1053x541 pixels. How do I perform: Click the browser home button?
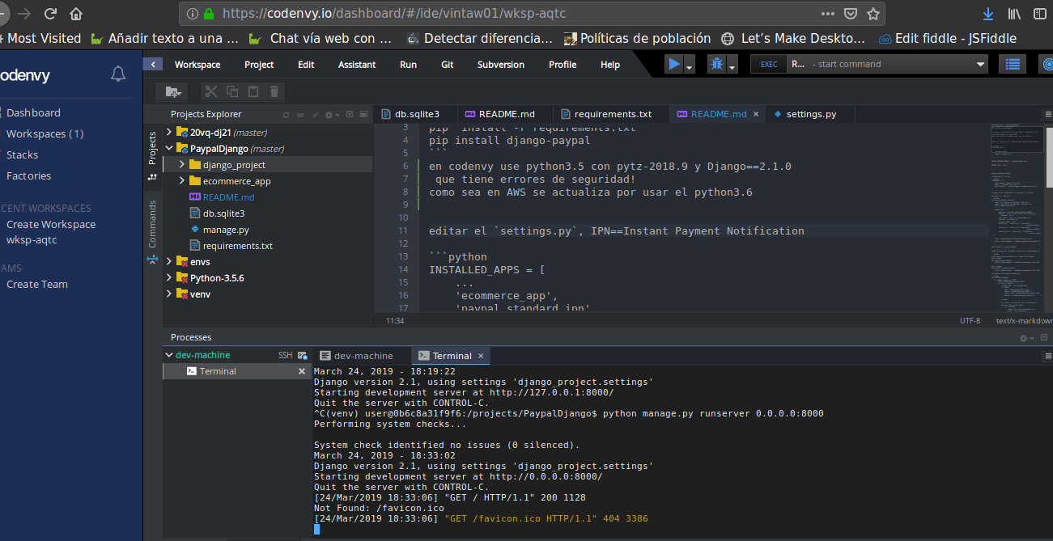pyautogui.click(x=76, y=14)
